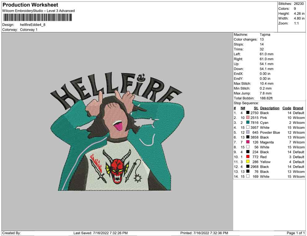This screenshot has width=307, height=236.
Task: Click the Black swatch with 234 stitches
Action: click(x=248, y=152)
